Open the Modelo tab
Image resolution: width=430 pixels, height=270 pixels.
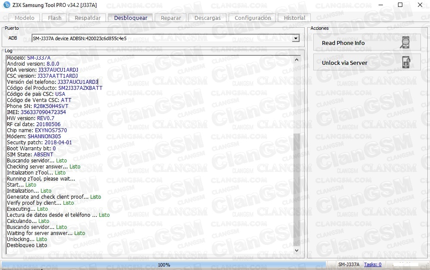click(x=24, y=18)
